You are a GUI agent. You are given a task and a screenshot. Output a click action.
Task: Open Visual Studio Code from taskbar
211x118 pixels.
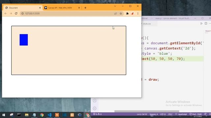(x=49, y=115)
